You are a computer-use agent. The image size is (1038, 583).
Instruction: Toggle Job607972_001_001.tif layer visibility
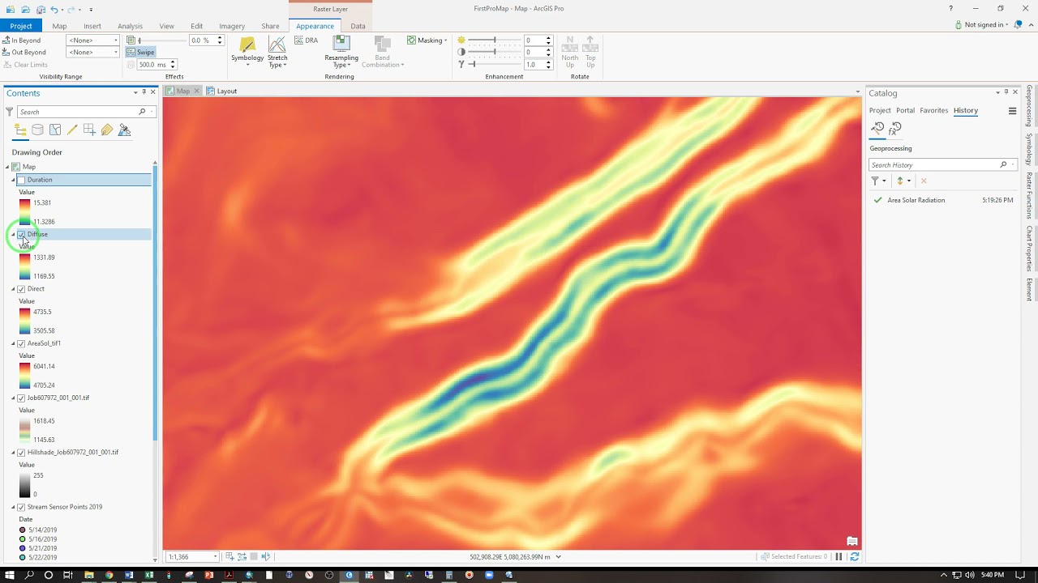pyautogui.click(x=21, y=398)
